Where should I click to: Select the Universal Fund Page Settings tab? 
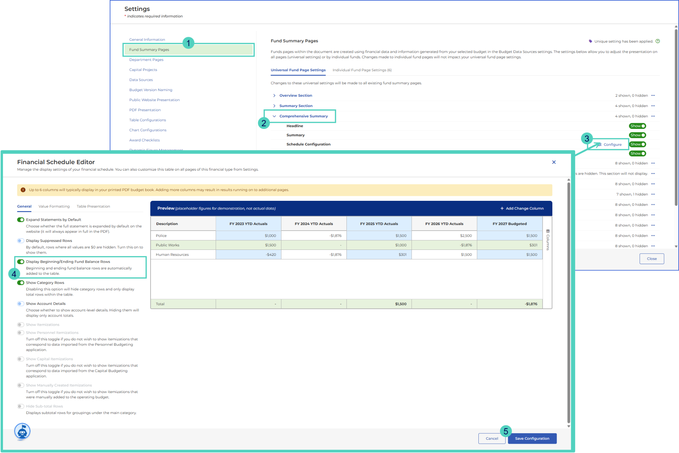298,70
